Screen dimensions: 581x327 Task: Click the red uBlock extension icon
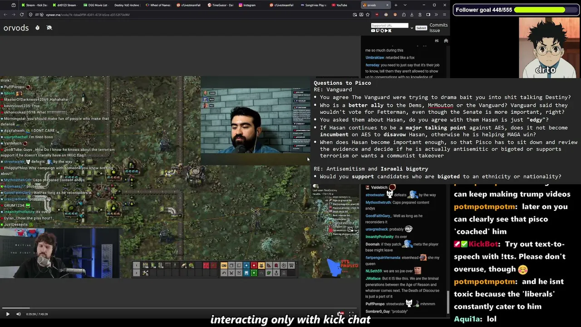pos(377,15)
